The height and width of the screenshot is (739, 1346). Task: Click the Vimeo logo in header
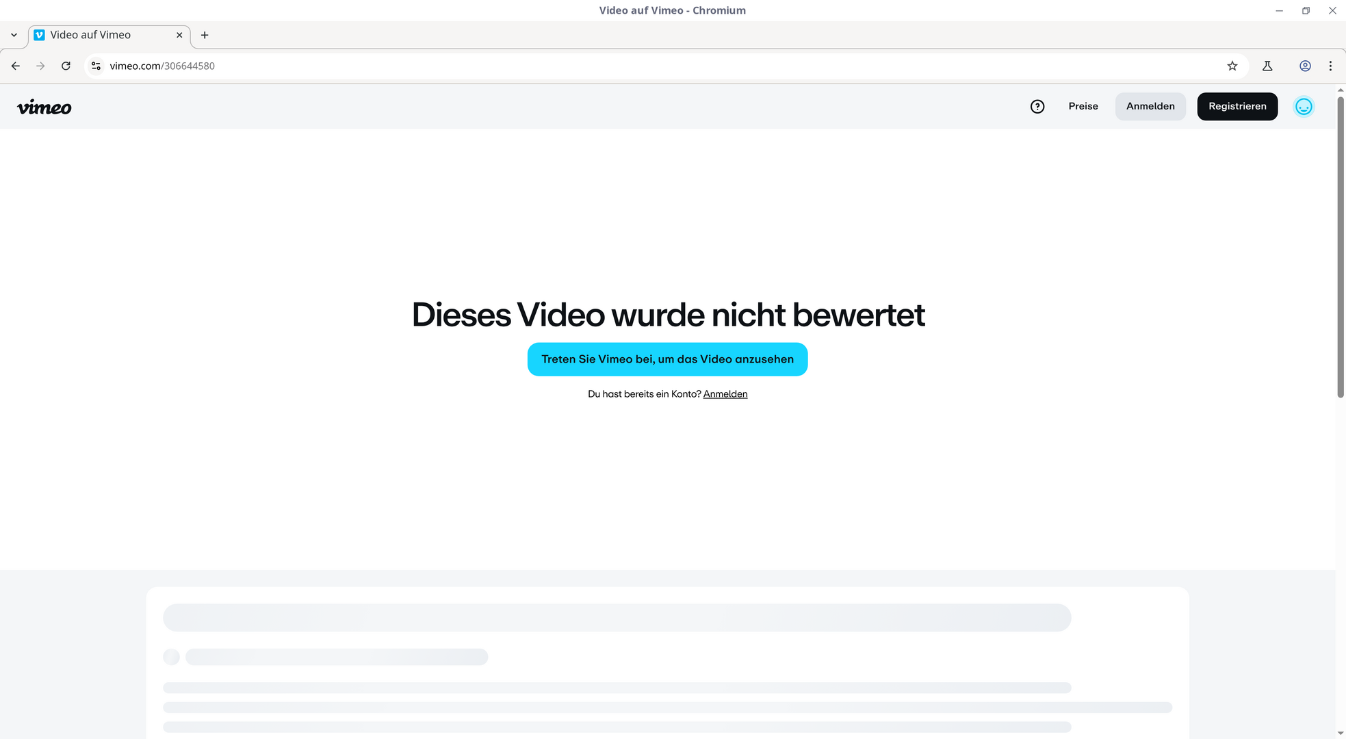pos(44,107)
